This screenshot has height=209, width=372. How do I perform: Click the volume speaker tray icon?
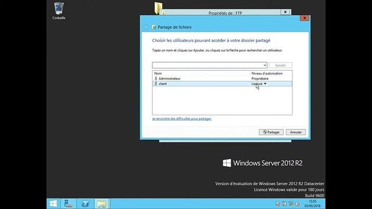[298, 204]
